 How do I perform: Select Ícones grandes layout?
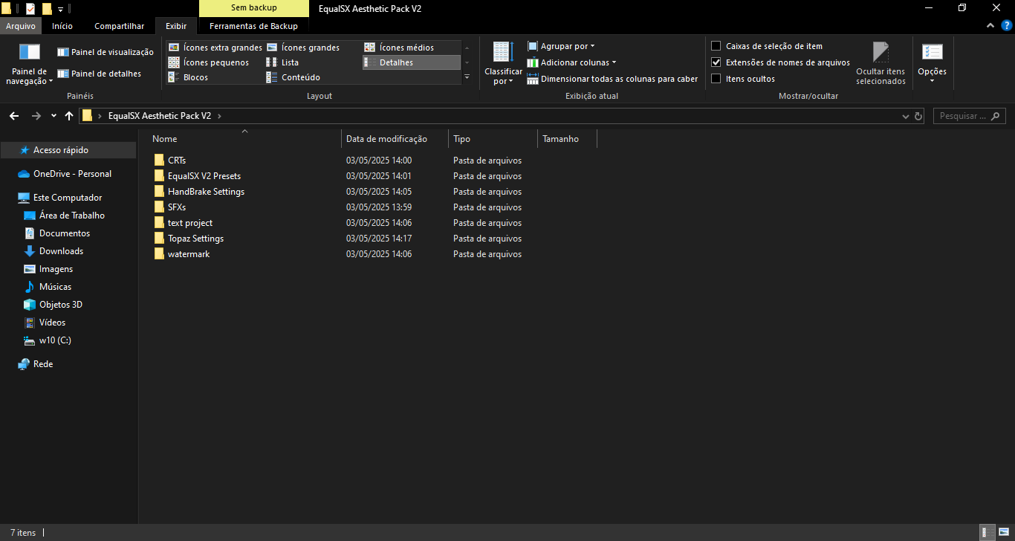(x=303, y=48)
